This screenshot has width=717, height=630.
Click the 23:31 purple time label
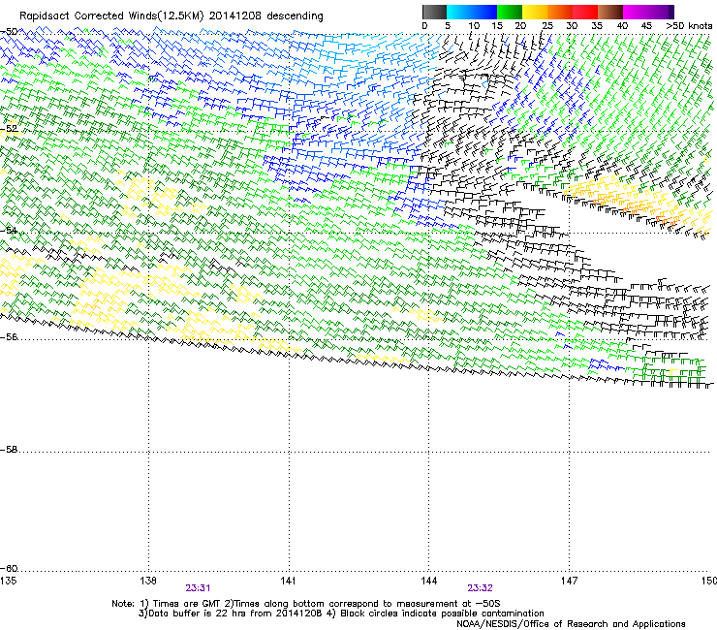coord(198,587)
